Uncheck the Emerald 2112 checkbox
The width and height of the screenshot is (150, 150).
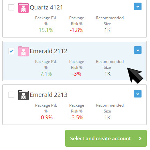click(11, 51)
